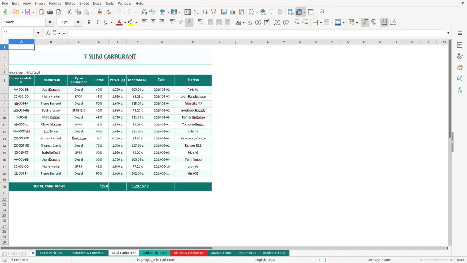The image size is (467, 263).
Task: Open the sidebar Properties panel
Action: (460, 45)
